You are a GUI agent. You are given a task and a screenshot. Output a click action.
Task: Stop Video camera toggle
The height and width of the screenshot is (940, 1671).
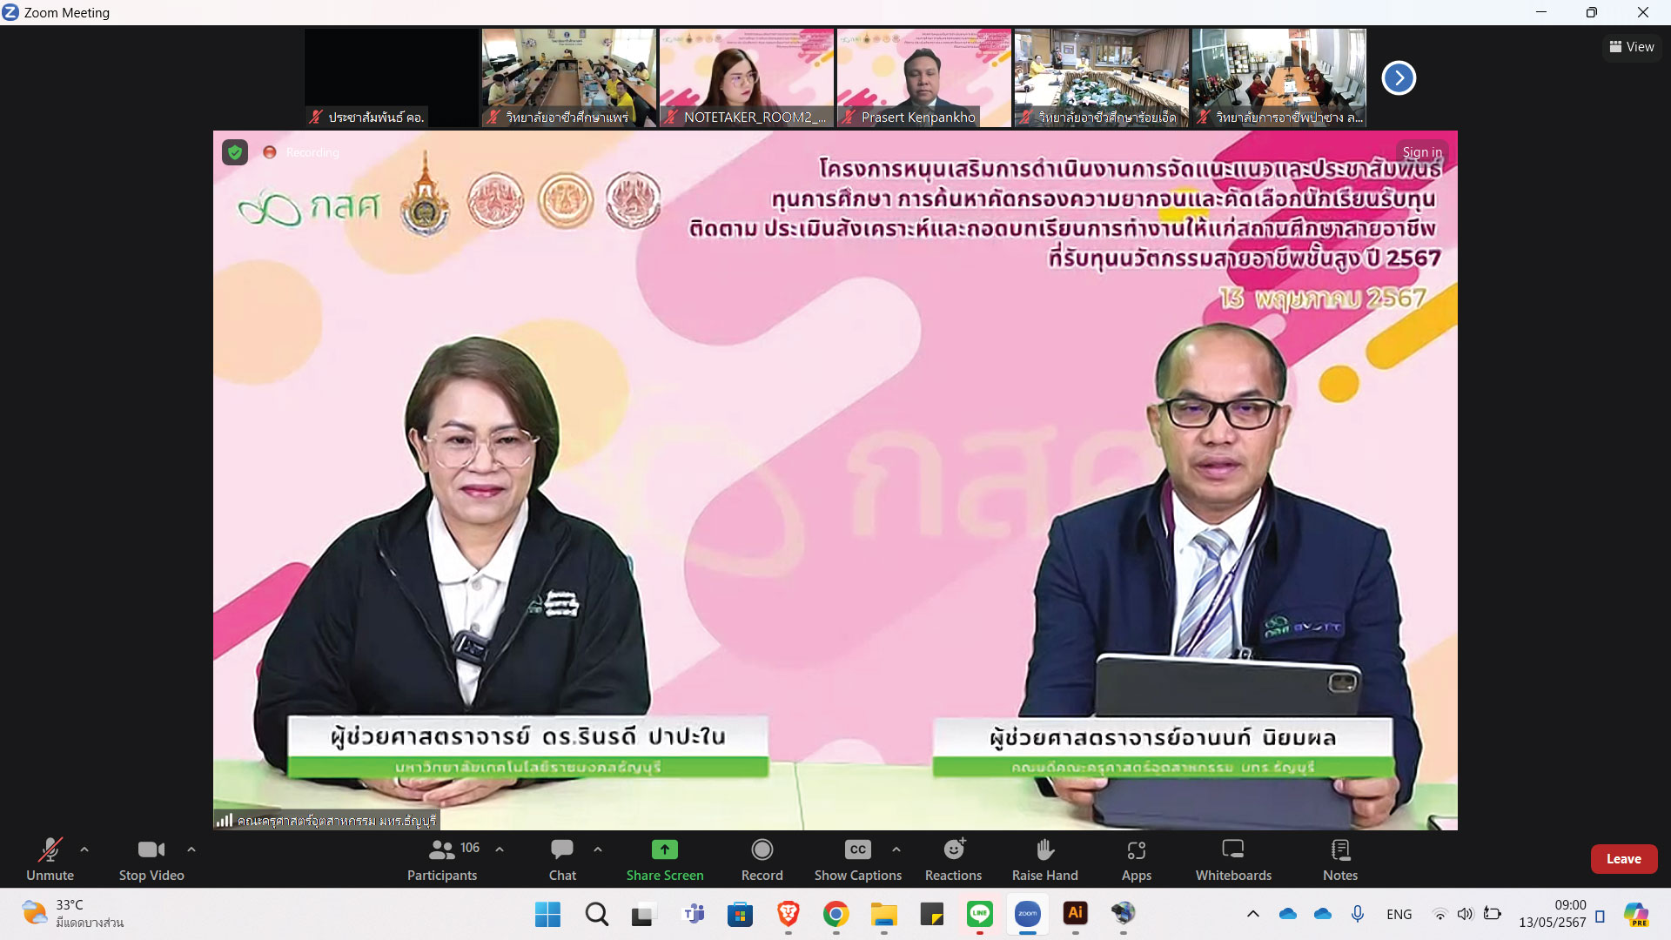151,859
